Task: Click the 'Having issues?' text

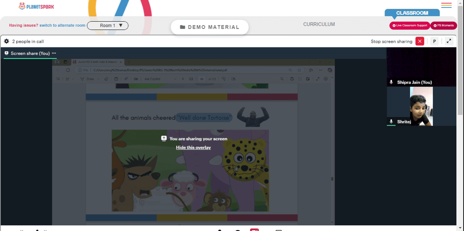Action: coord(23,26)
